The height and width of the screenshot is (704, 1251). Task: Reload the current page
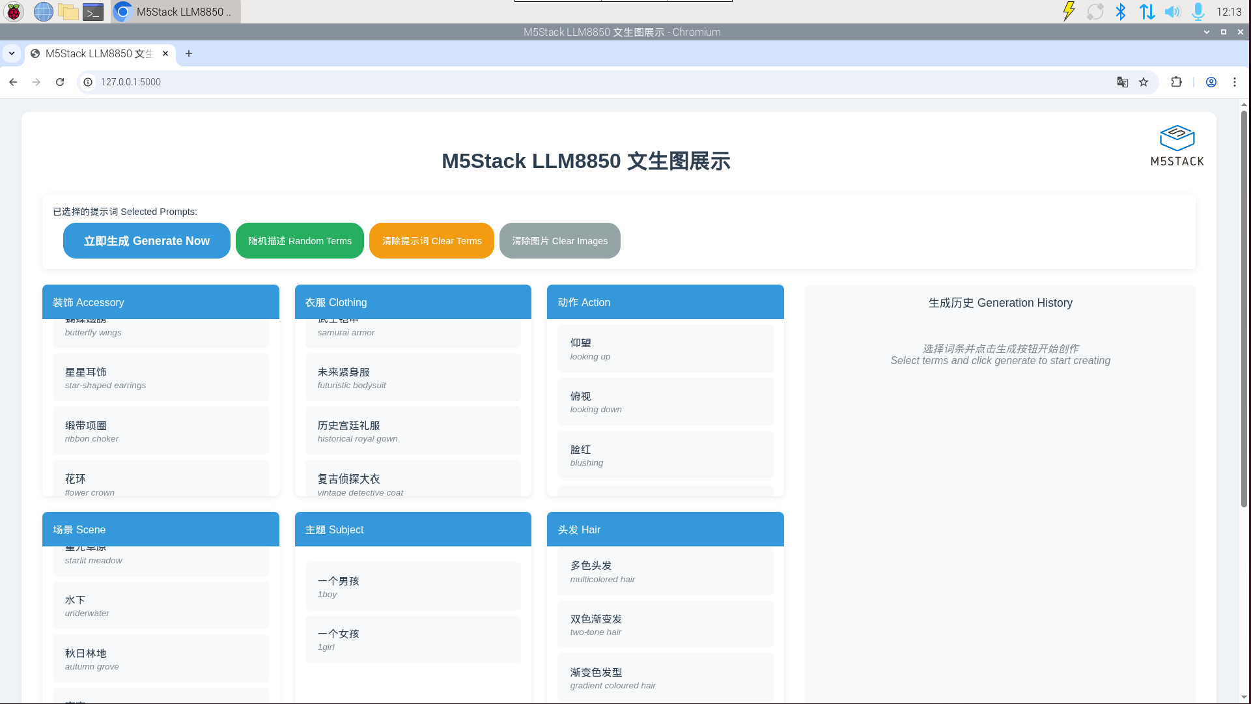pos(60,82)
